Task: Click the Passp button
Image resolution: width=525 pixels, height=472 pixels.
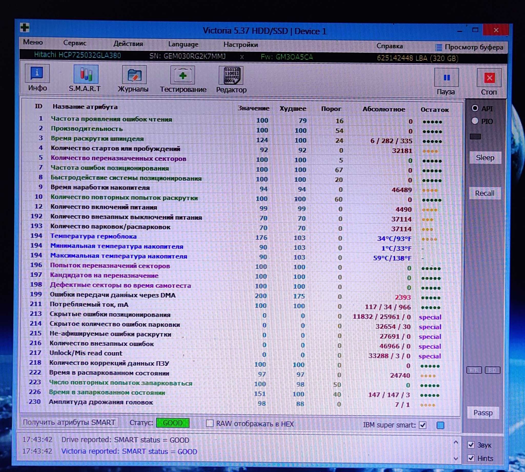Action: click(x=483, y=413)
